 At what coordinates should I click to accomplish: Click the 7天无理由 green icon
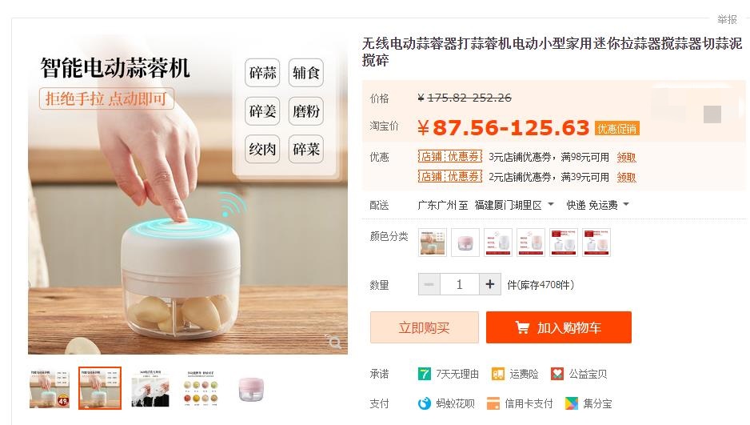coord(425,374)
